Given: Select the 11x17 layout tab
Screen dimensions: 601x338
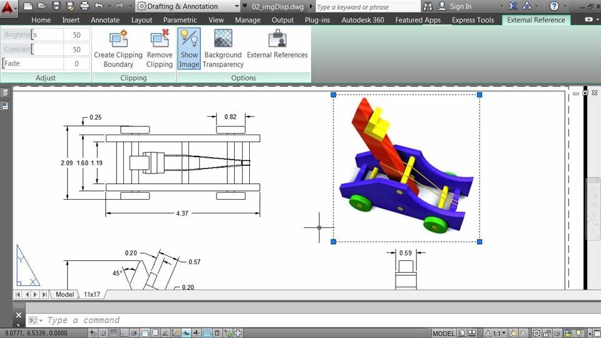Looking at the screenshot, I should [92, 294].
